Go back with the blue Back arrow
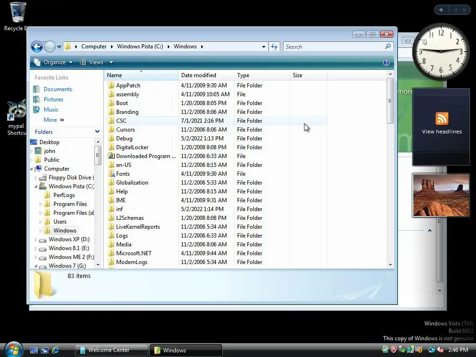The image size is (476, 357). point(37,47)
